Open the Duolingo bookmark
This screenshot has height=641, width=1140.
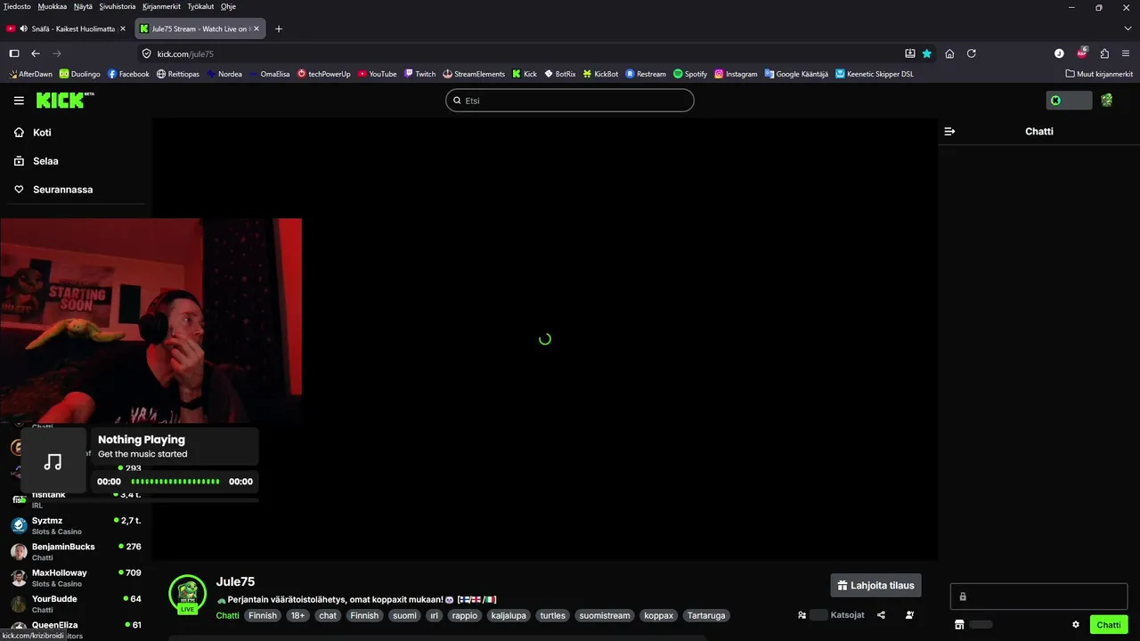click(x=80, y=74)
